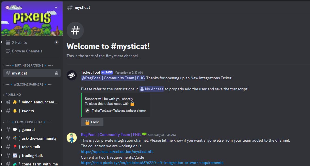Click the ask-the-community hash icon

tap(8, 138)
